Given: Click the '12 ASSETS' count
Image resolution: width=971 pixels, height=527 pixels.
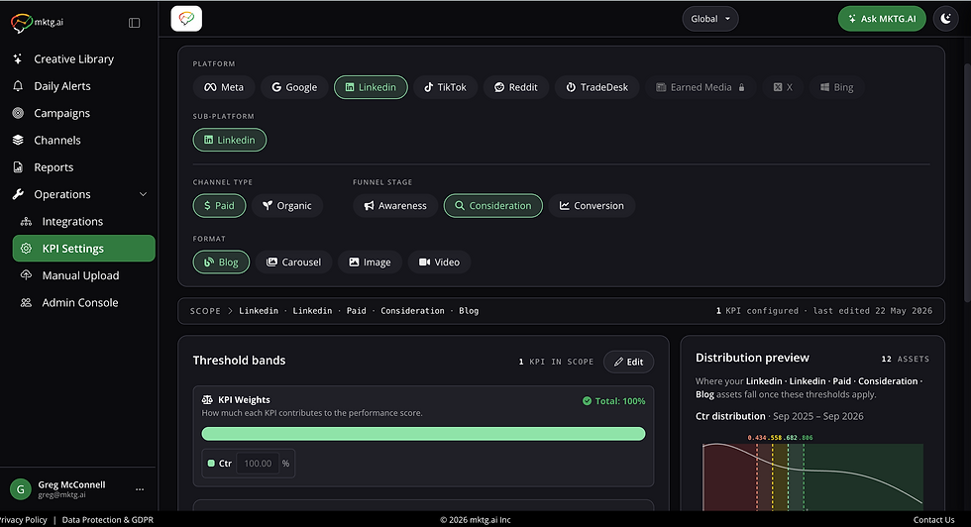Looking at the screenshot, I should [906, 359].
